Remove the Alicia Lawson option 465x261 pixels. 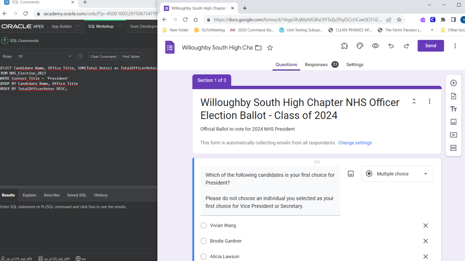point(425,257)
